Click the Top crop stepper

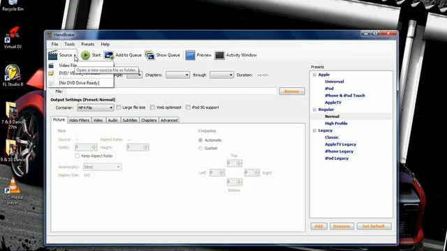coord(235,163)
